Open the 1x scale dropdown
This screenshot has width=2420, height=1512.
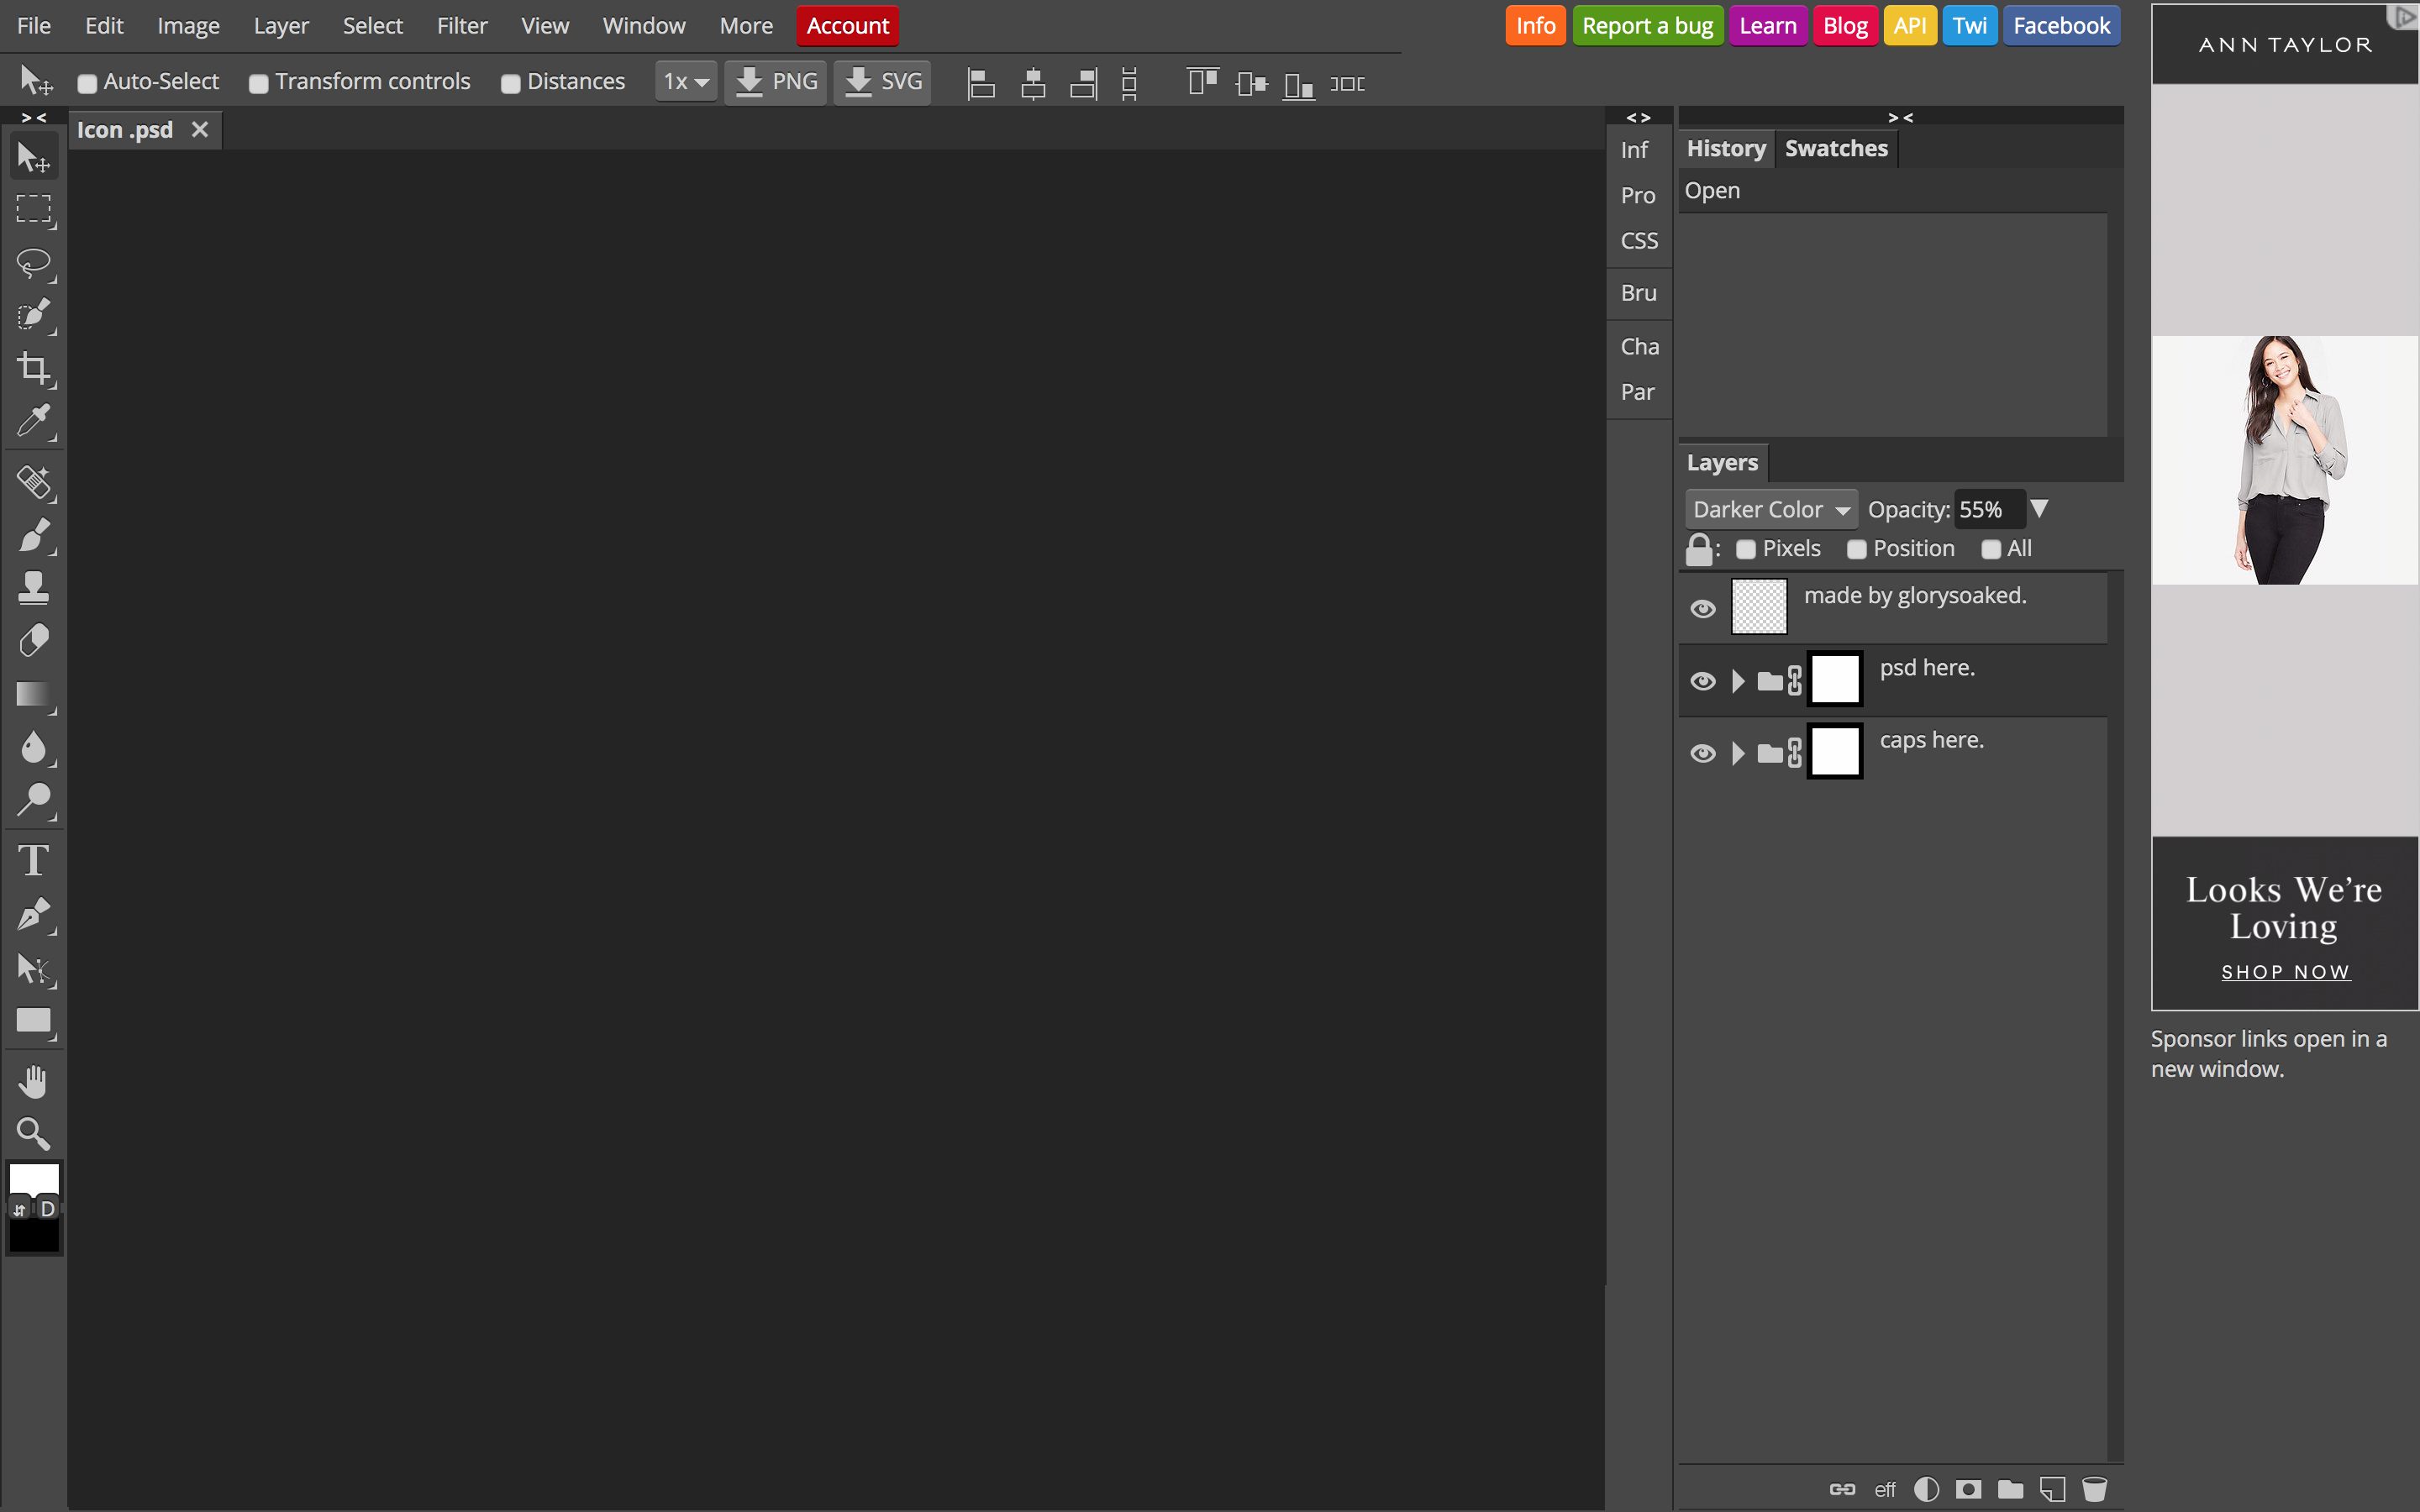tap(685, 81)
